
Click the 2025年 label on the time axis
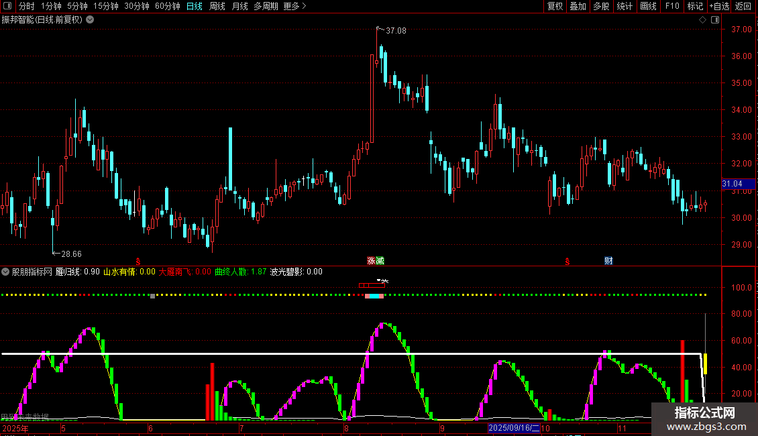15,428
